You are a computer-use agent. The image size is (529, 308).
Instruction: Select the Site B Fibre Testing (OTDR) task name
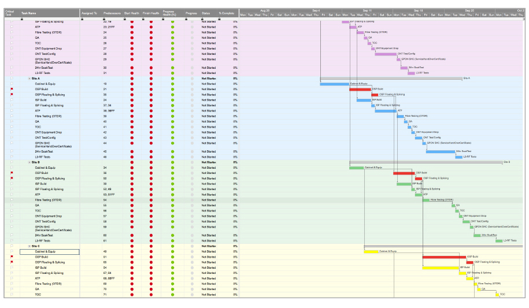pos(49,200)
